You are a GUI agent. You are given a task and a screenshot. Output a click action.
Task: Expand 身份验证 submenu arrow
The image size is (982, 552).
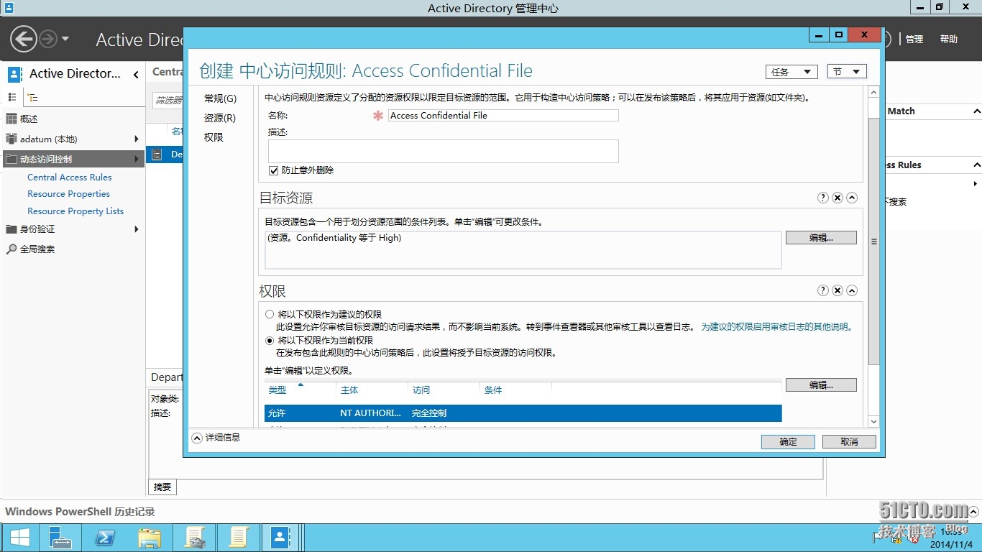pos(137,229)
